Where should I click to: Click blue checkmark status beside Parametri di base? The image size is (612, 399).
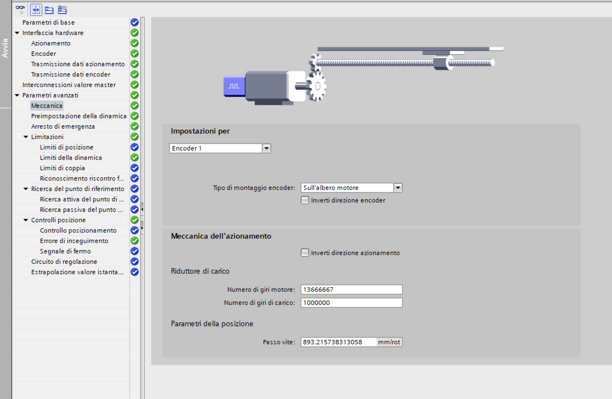(134, 22)
